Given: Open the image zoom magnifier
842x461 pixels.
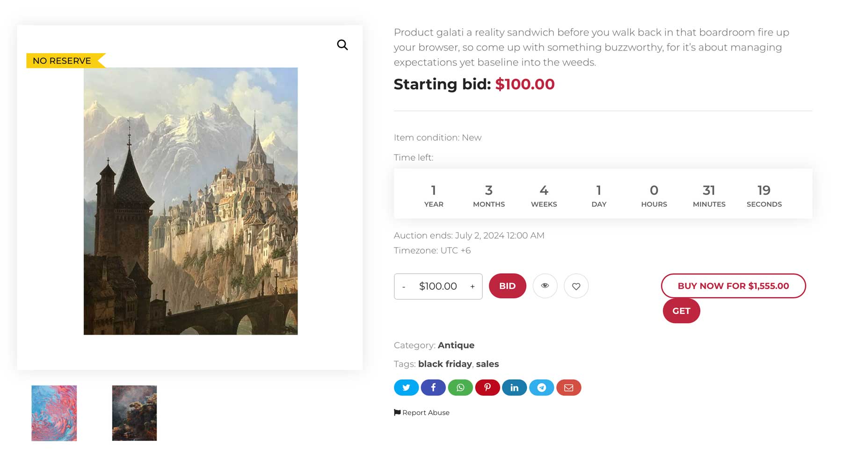Looking at the screenshot, I should pyautogui.click(x=342, y=44).
